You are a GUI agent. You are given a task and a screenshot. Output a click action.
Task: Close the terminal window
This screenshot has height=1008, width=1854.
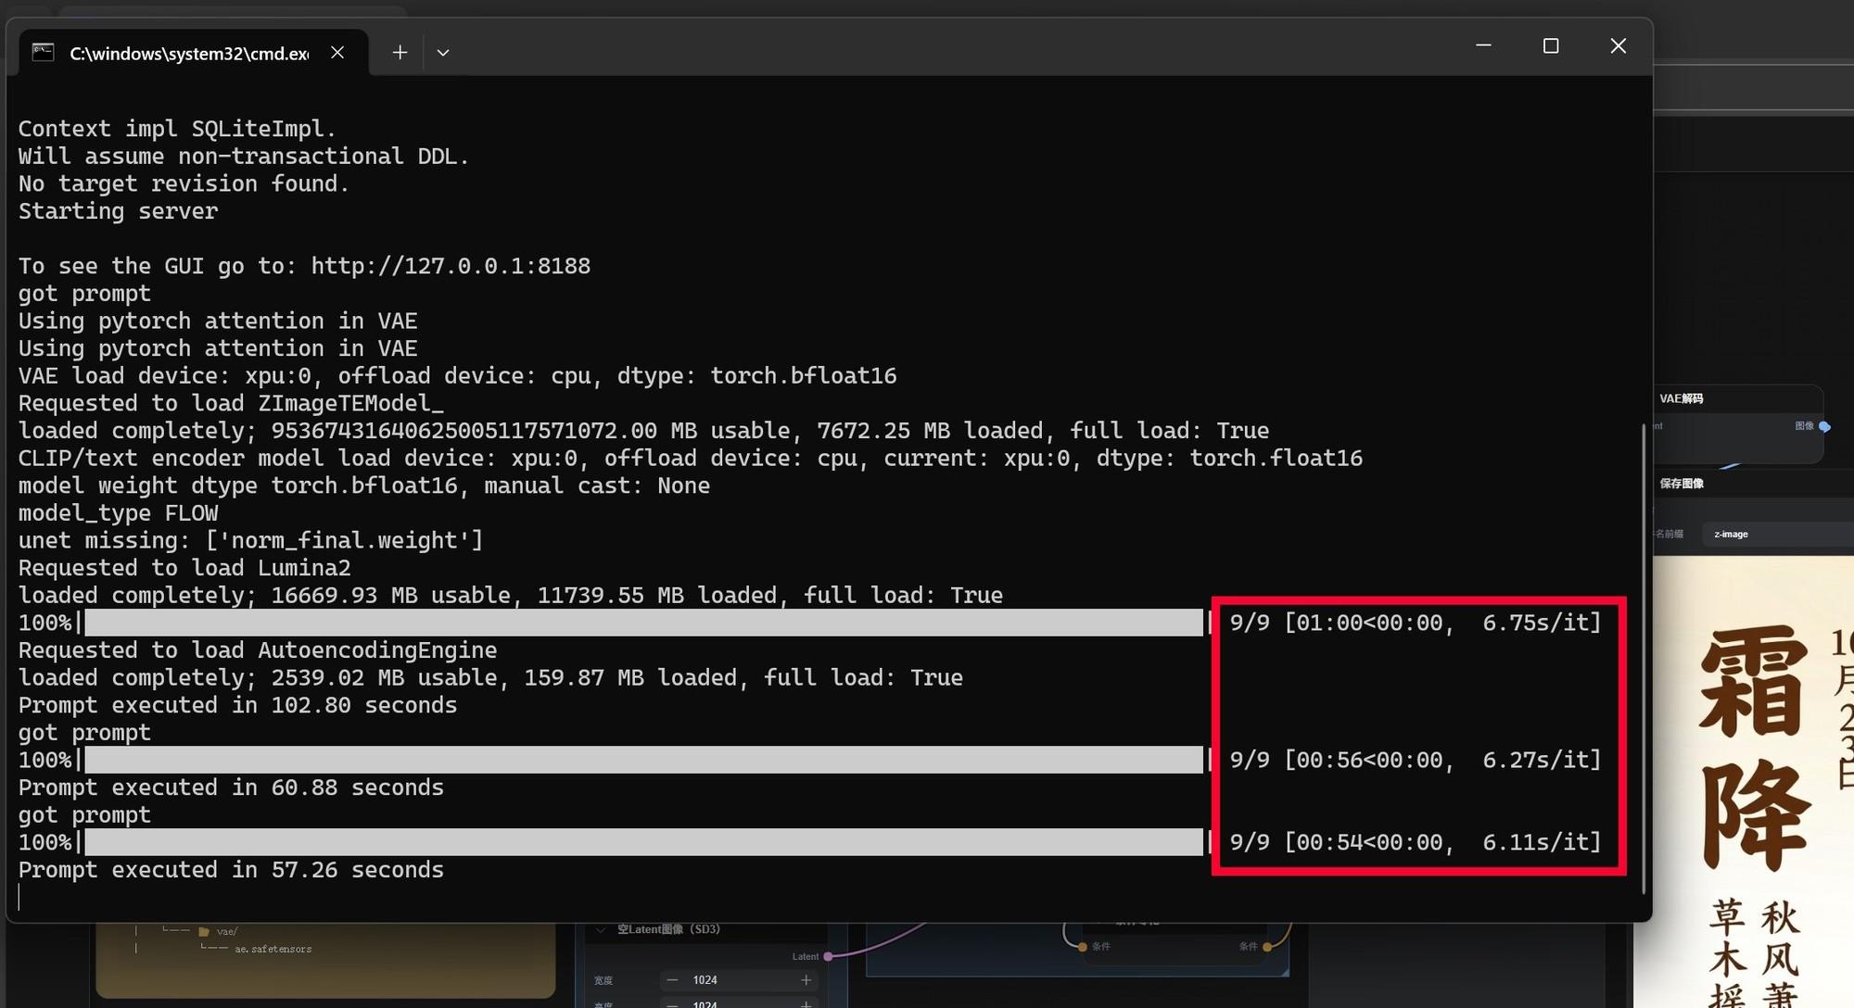pos(1618,45)
